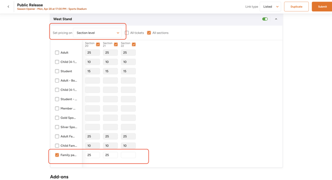Check the Student - ... ticket checkbox

click(57, 99)
